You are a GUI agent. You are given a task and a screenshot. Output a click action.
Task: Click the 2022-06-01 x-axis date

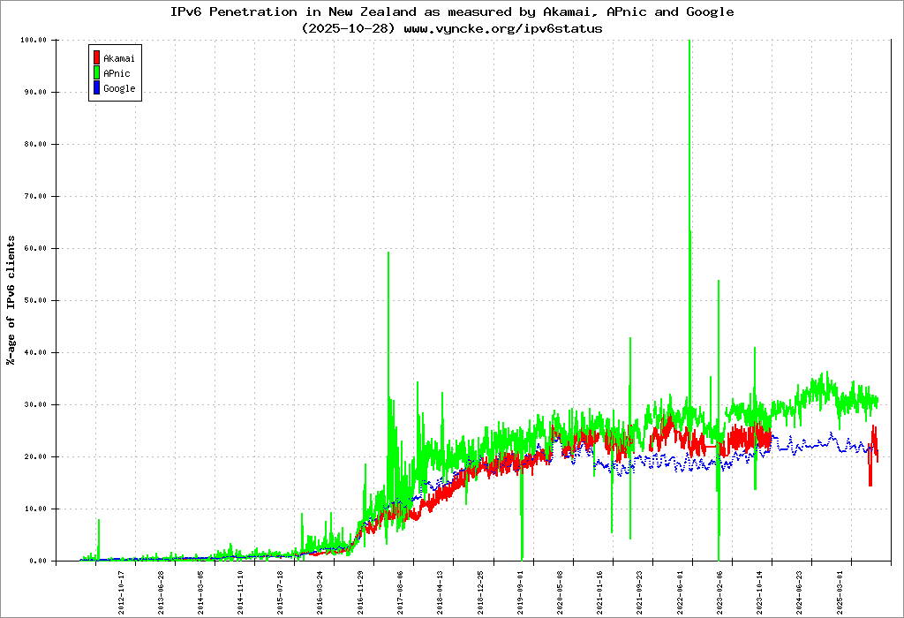pos(679,592)
